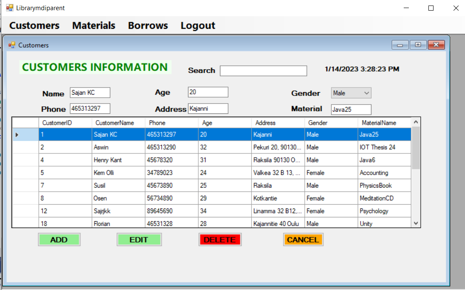465x290 pixels.
Task: Click the phone number 465313290 cell
Action: 171,147
